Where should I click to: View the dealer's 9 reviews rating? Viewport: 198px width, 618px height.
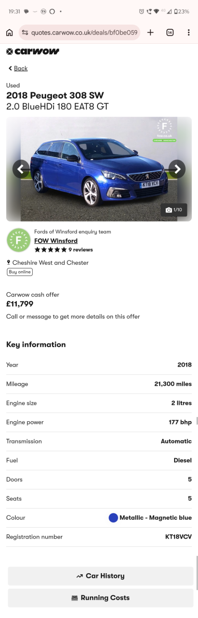point(64,250)
